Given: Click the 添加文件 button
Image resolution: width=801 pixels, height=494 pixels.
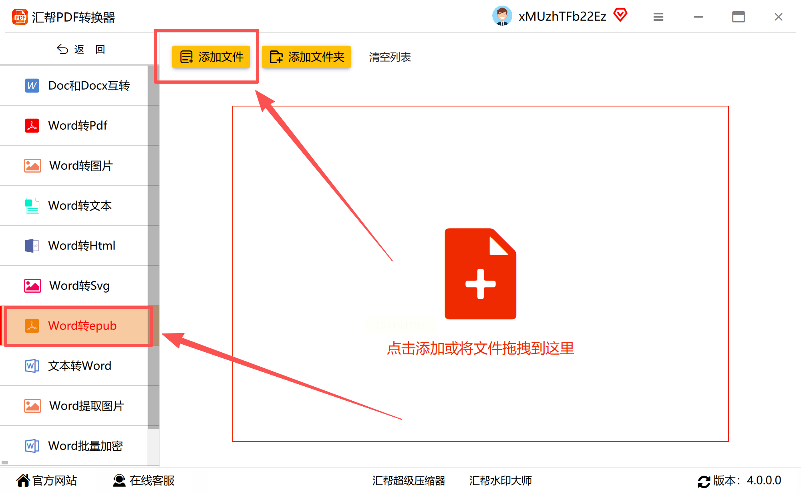Looking at the screenshot, I should pyautogui.click(x=211, y=57).
